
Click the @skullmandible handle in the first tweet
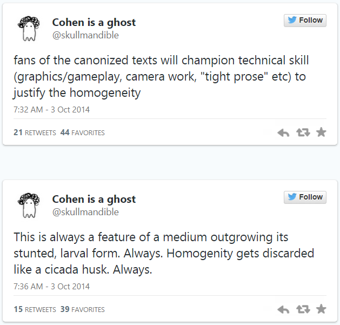pos(85,35)
